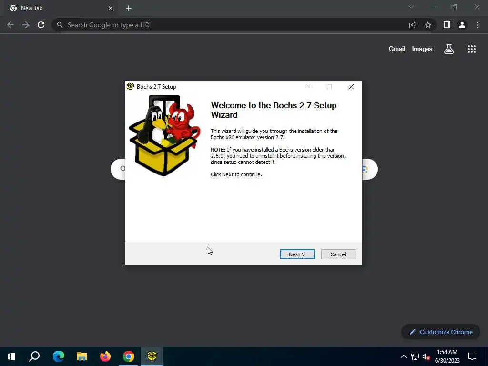Open Gmail link
This screenshot has width=488, height=366.
397,49
